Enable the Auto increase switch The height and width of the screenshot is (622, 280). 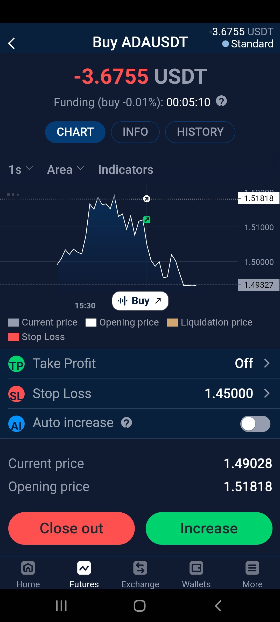tap(255, 424)
